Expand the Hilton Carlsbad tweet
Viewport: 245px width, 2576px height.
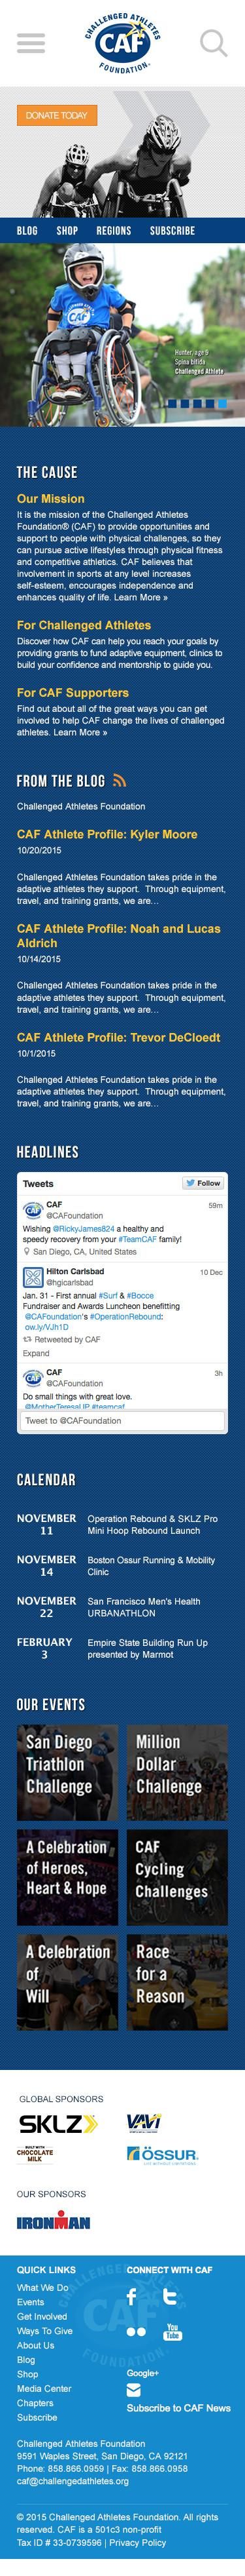click(x=36, y=1353)
